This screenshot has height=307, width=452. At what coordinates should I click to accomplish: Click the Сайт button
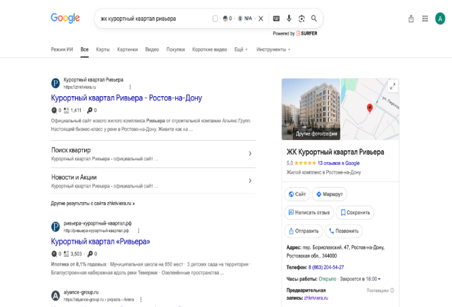click(297, 194)
